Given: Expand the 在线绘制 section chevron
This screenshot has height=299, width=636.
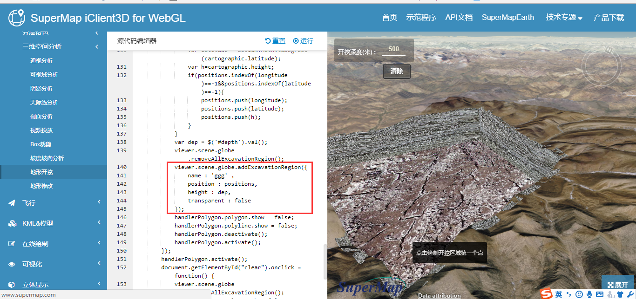Looking at the screenshot, I should [x=99, y=243].
